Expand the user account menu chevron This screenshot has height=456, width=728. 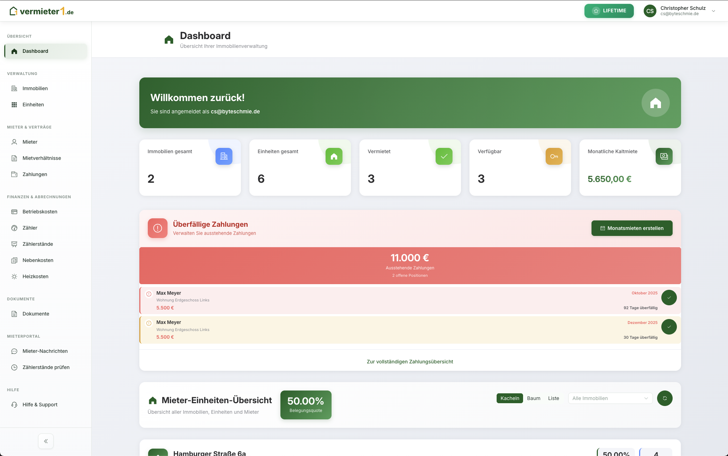714,11
